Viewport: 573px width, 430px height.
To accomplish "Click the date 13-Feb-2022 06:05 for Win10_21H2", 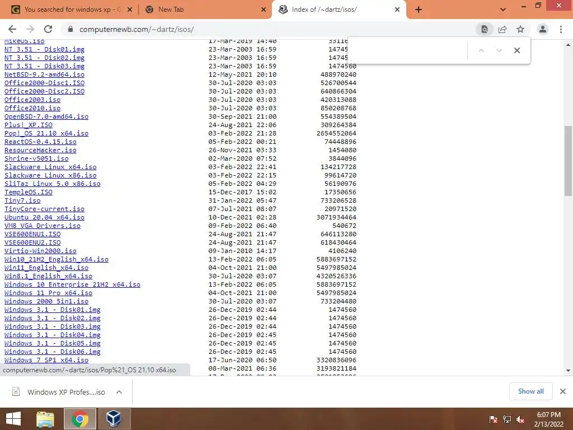I will coord(242,259).
